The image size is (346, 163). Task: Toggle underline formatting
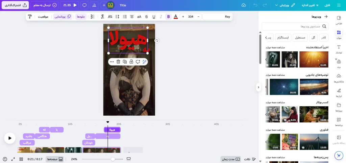pyautogui.click(x=154, y=17)
